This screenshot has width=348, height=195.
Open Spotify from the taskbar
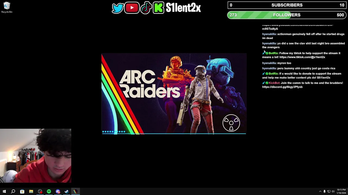(x=49, y=191)
